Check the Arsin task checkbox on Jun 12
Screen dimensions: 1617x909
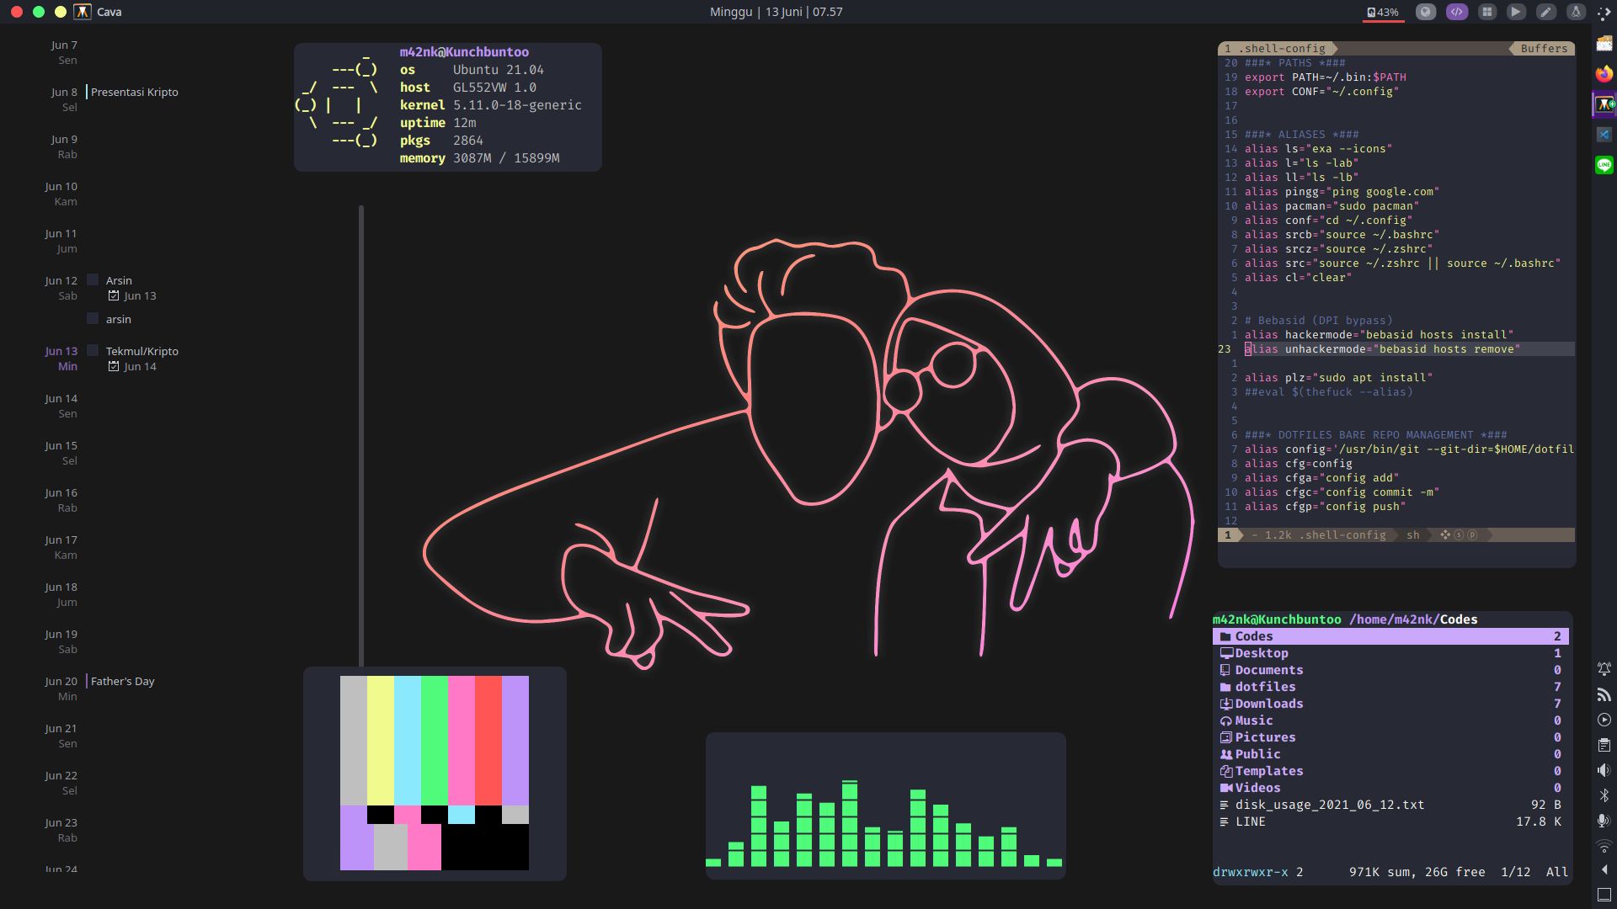click(93, 279)
